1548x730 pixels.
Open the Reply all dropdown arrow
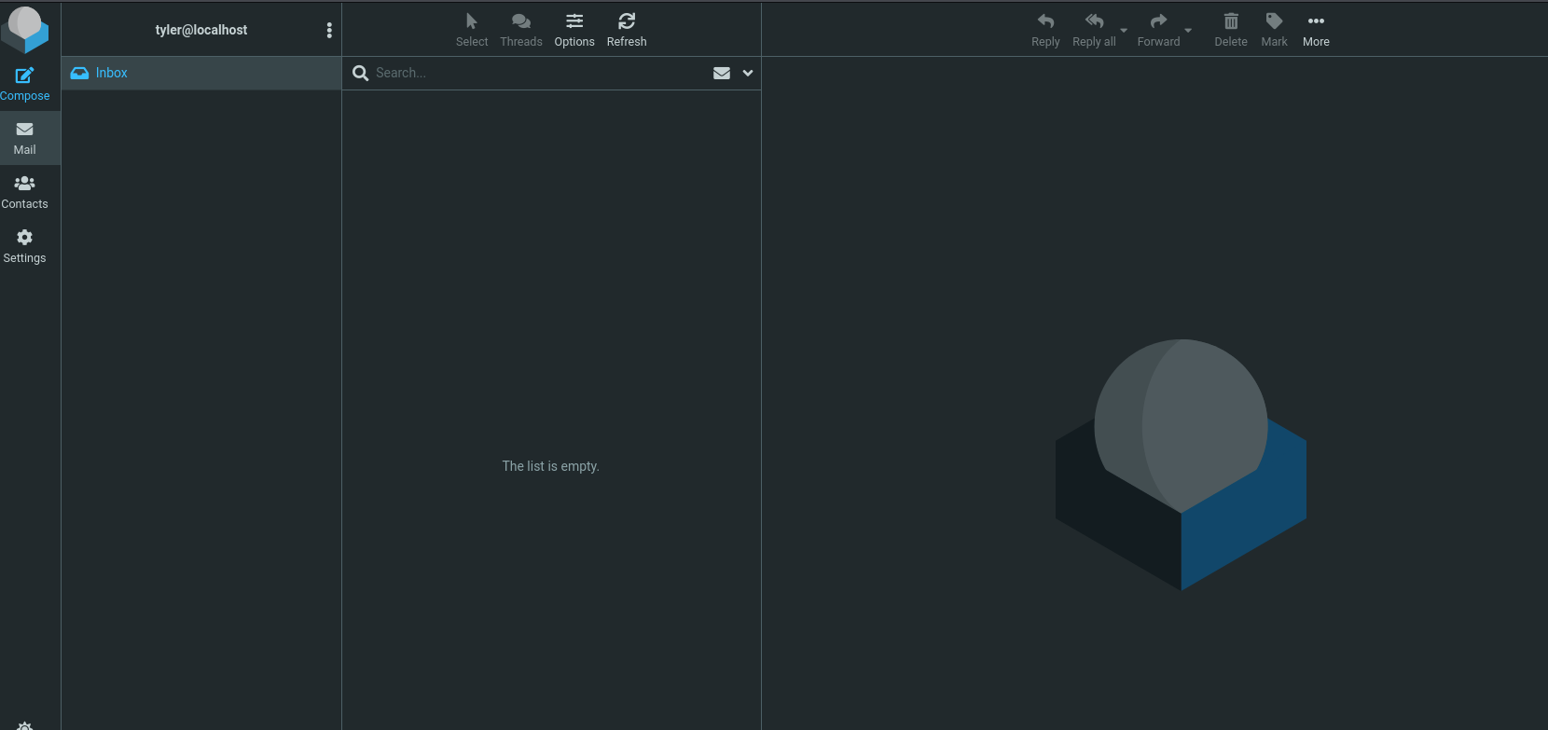1124,31
